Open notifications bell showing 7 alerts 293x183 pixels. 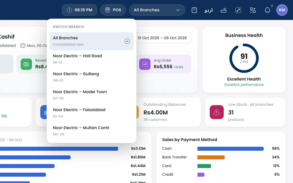[x=268, y=10]
